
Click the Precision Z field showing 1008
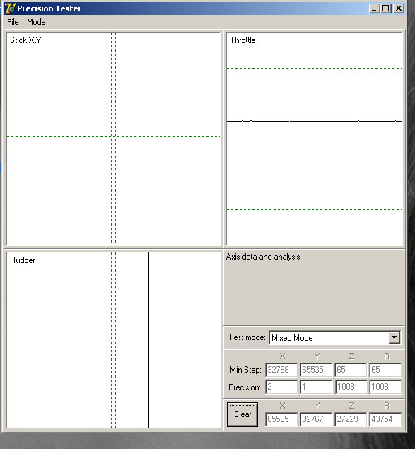coord(351,387)
